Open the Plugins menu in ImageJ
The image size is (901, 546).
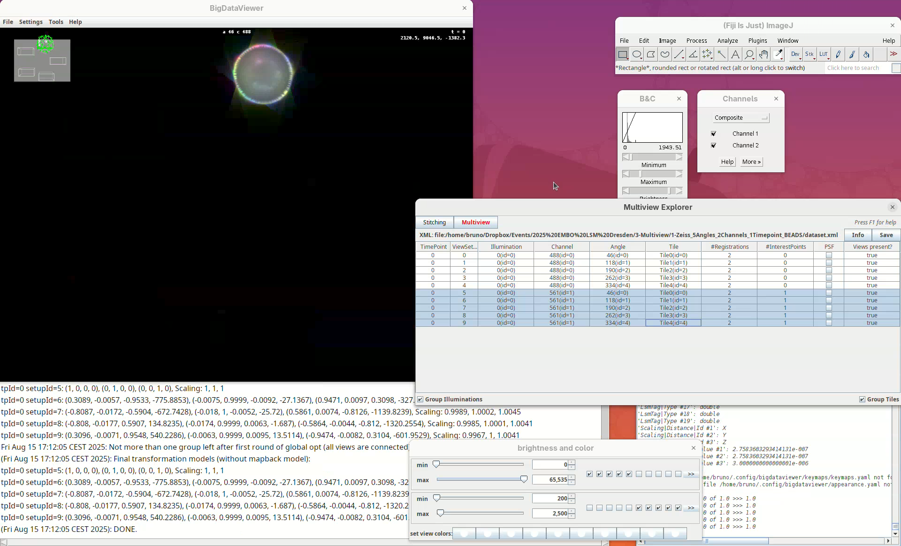757,41
